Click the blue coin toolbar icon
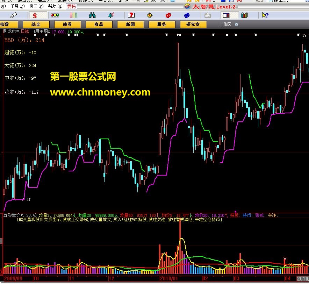 (187, 15)
